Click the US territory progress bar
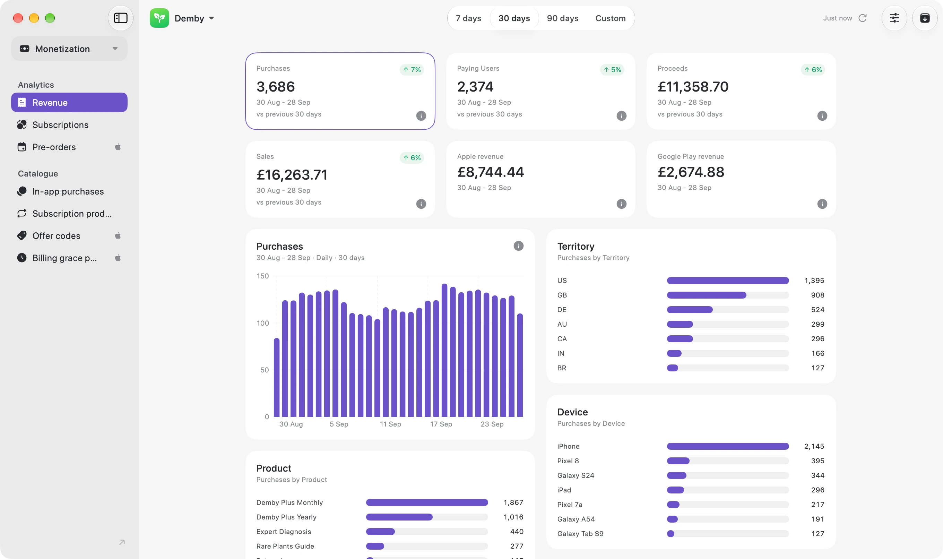 coord(728,281)
